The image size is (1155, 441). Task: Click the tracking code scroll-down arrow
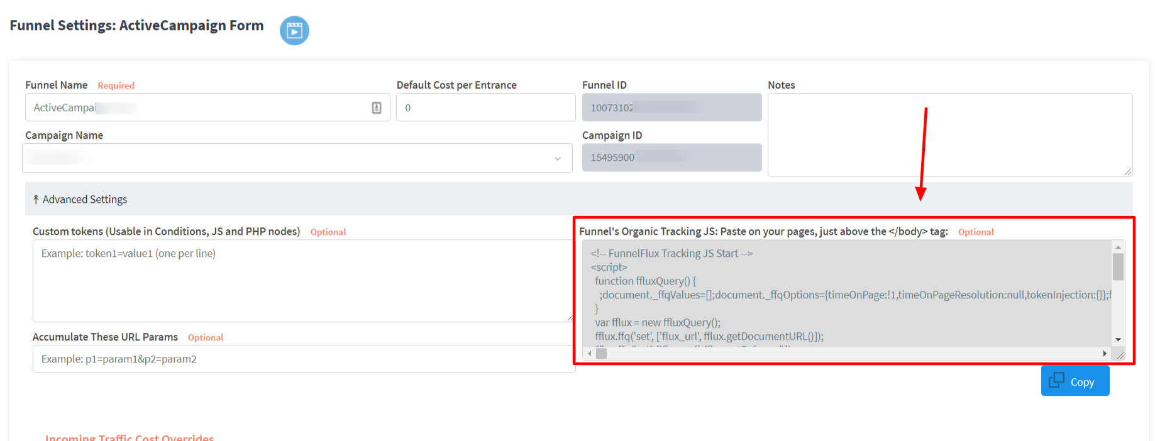[1118, 340]
